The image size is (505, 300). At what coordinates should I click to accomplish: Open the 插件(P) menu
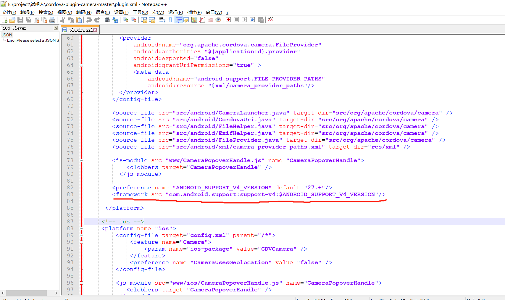(x=194, y=12)
